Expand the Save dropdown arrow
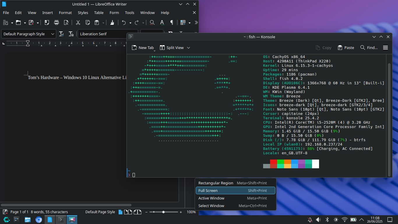 38,23
